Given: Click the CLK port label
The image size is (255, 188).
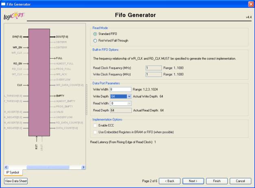Looking at the screenshot, I should (x=20, y=85).
